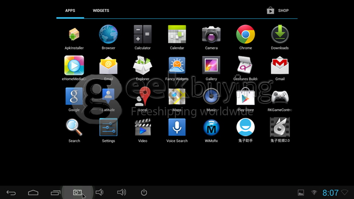Open the Settings app
The image size is (354, 199).
click(x=108, y=127)
